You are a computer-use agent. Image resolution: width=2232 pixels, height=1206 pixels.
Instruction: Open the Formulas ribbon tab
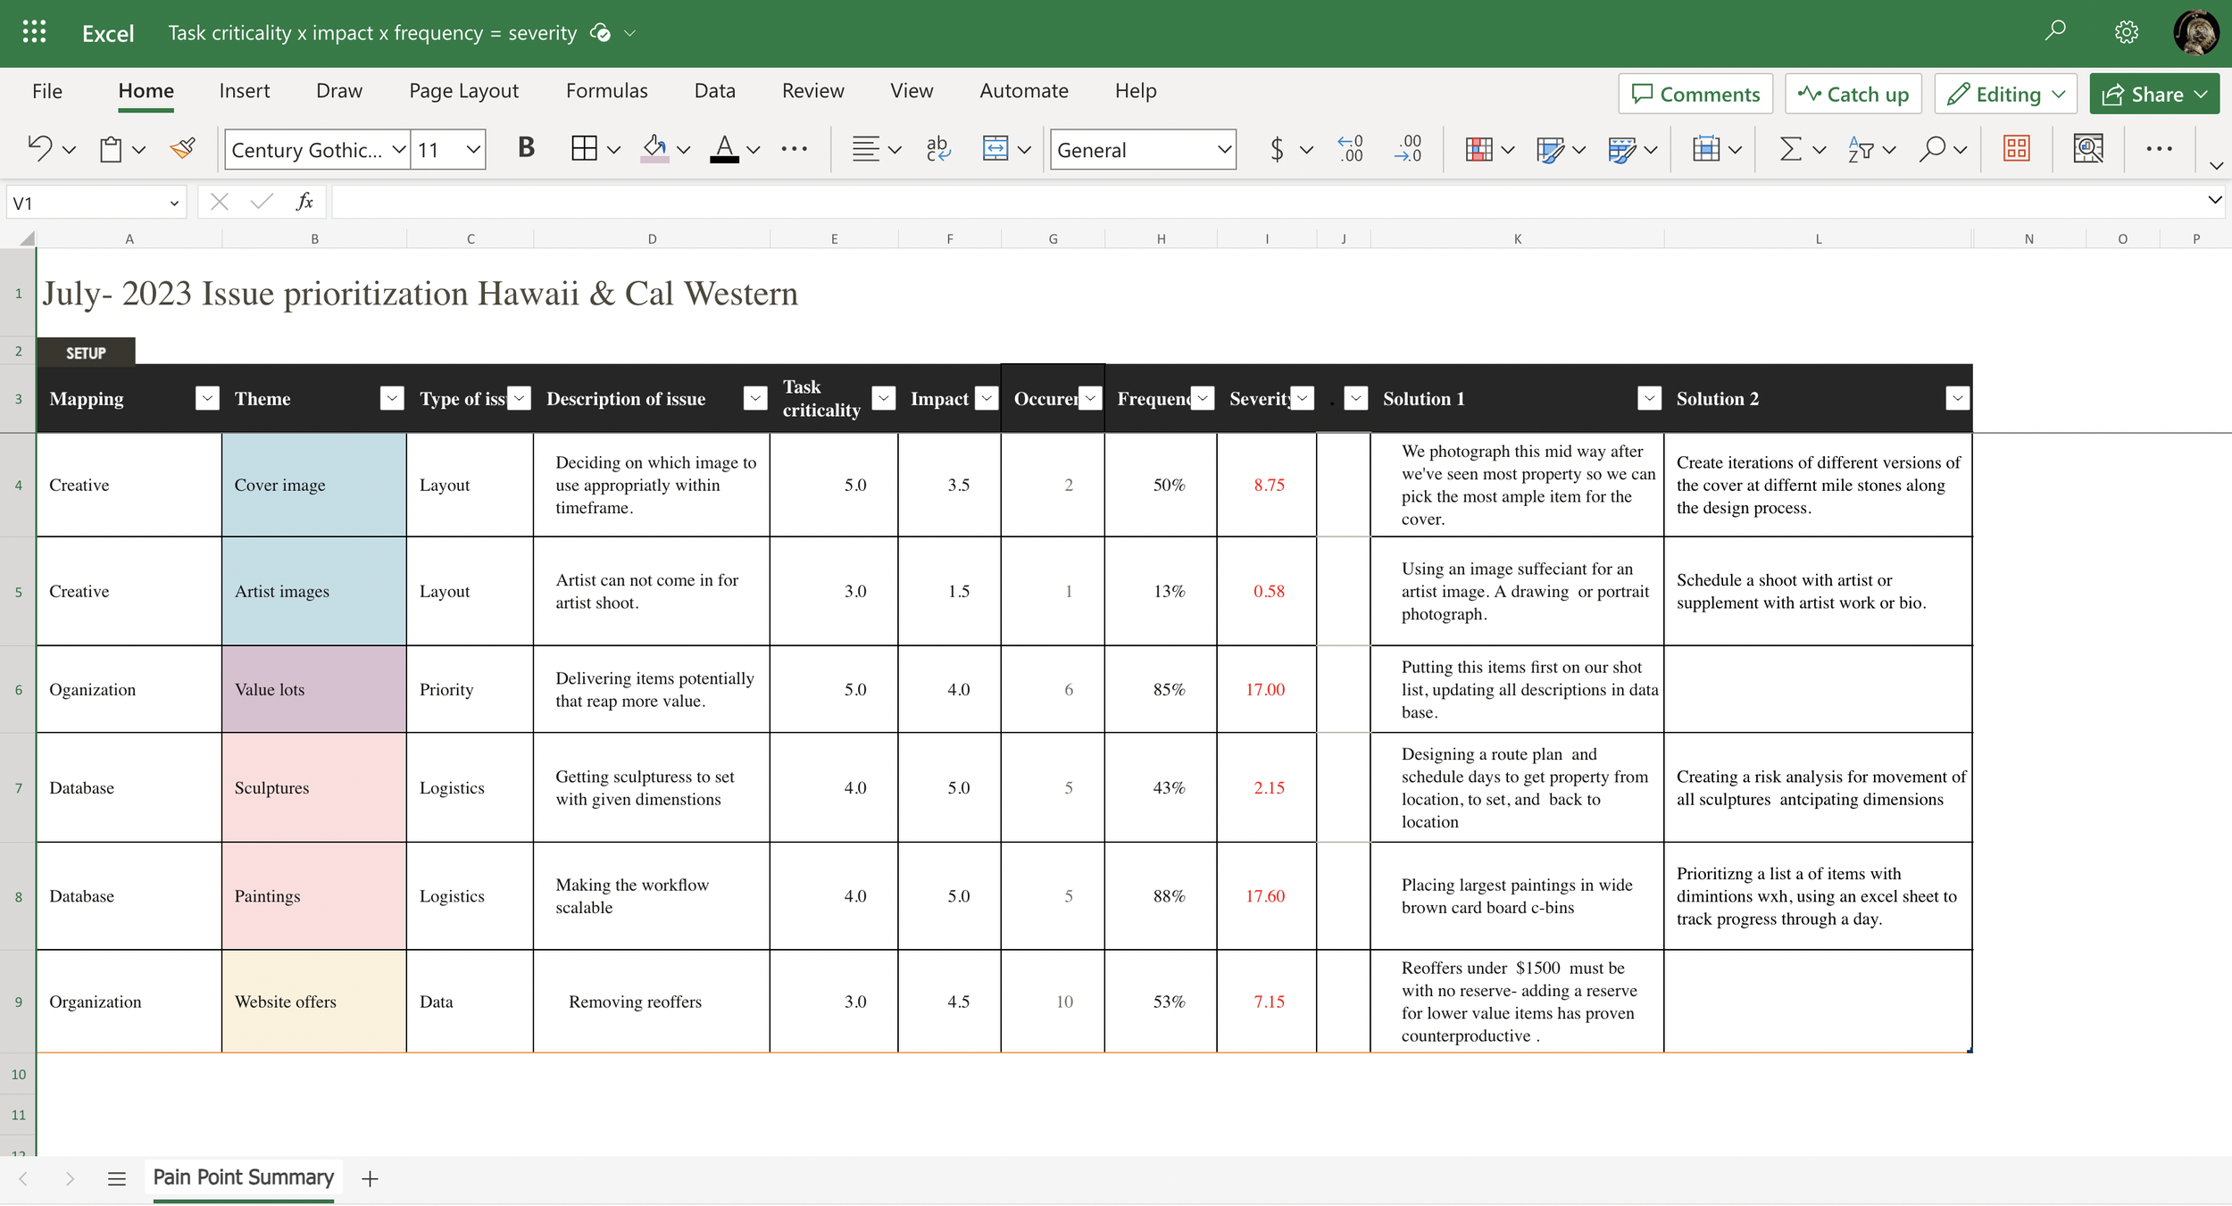coord(606,91)
